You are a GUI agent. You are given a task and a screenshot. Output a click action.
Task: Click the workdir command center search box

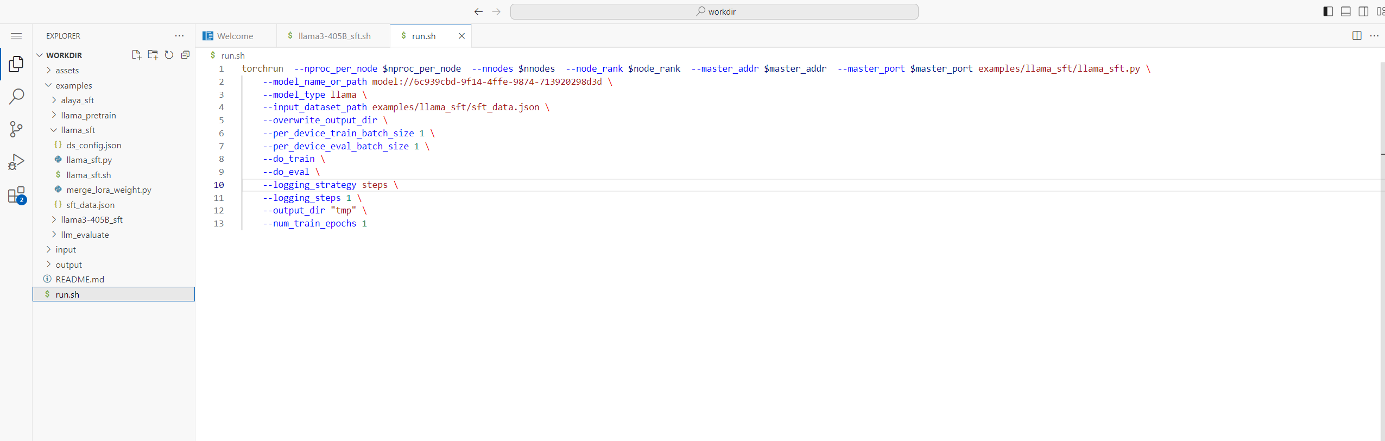(714, 11)
